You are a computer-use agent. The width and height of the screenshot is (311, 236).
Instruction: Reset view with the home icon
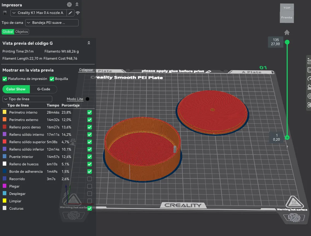coord(287,33)
